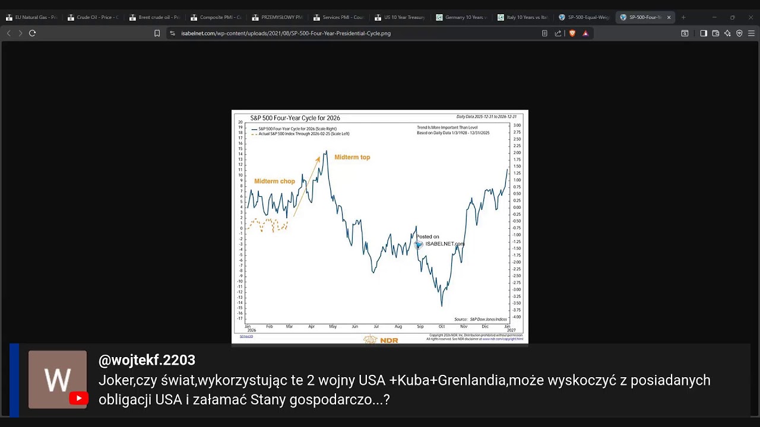Screen dimensions: 760x427
Task: Close the SP-500-Four-Year tab
Action: coord(669,17)
